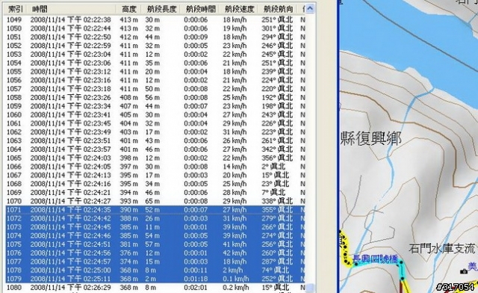The width and height of the screenshot is (478, 293).
Task: Click the 18 km/h speed in row 1049
Action: [235, 20]
